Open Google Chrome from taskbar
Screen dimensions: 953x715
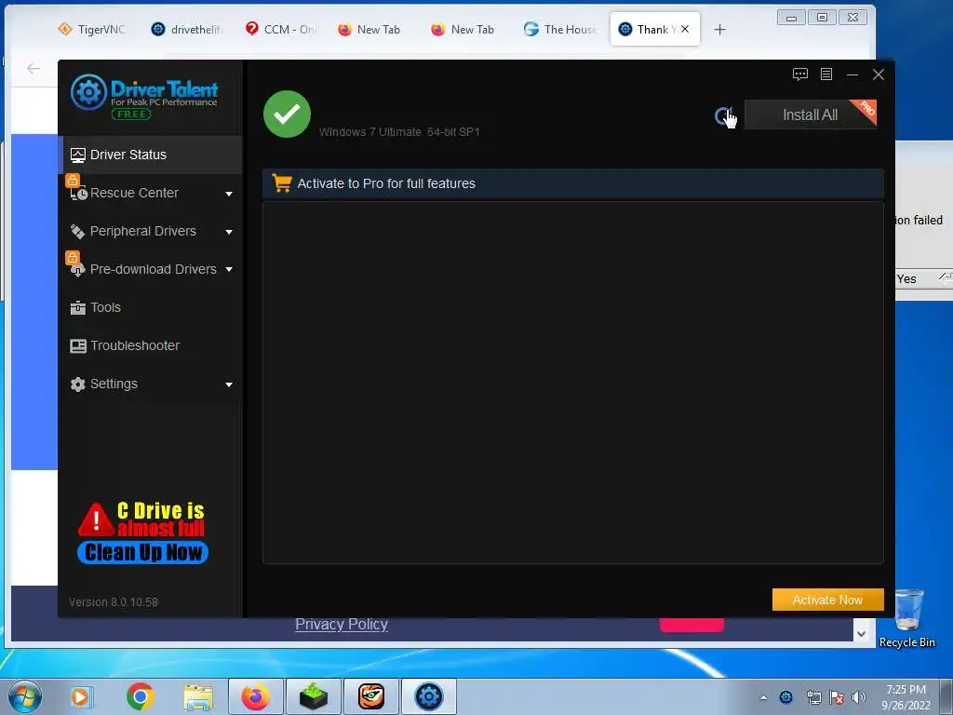pyautogui.click(x=140, y=696)
